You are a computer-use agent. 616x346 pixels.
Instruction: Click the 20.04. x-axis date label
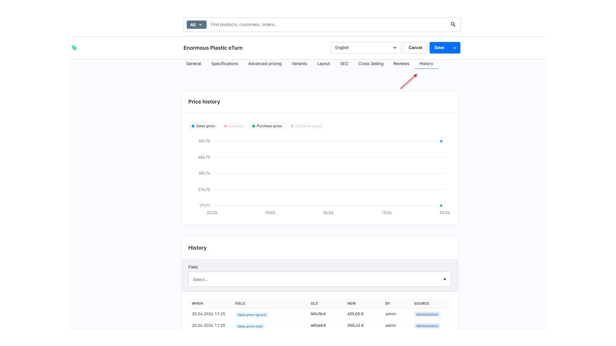(445, 213)
